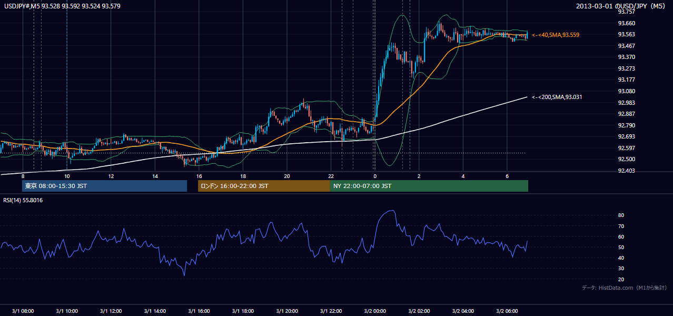Click RSI axis level 70

click(x=621, y=226)
